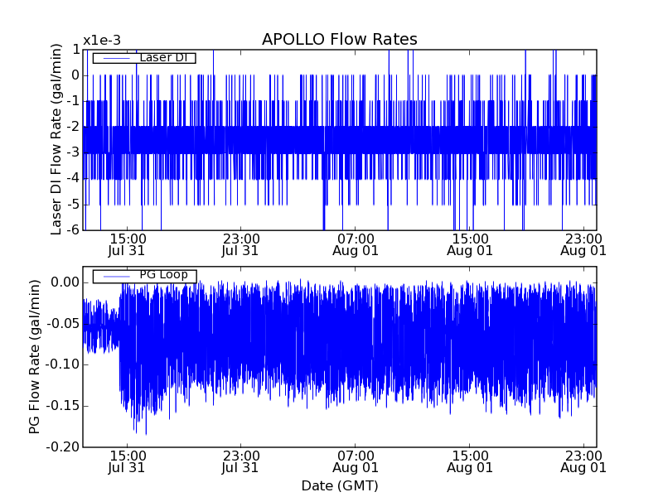Select the PG Loop legend entry
This screenshot has width=663, height=497.
click(x=162, y=275)
